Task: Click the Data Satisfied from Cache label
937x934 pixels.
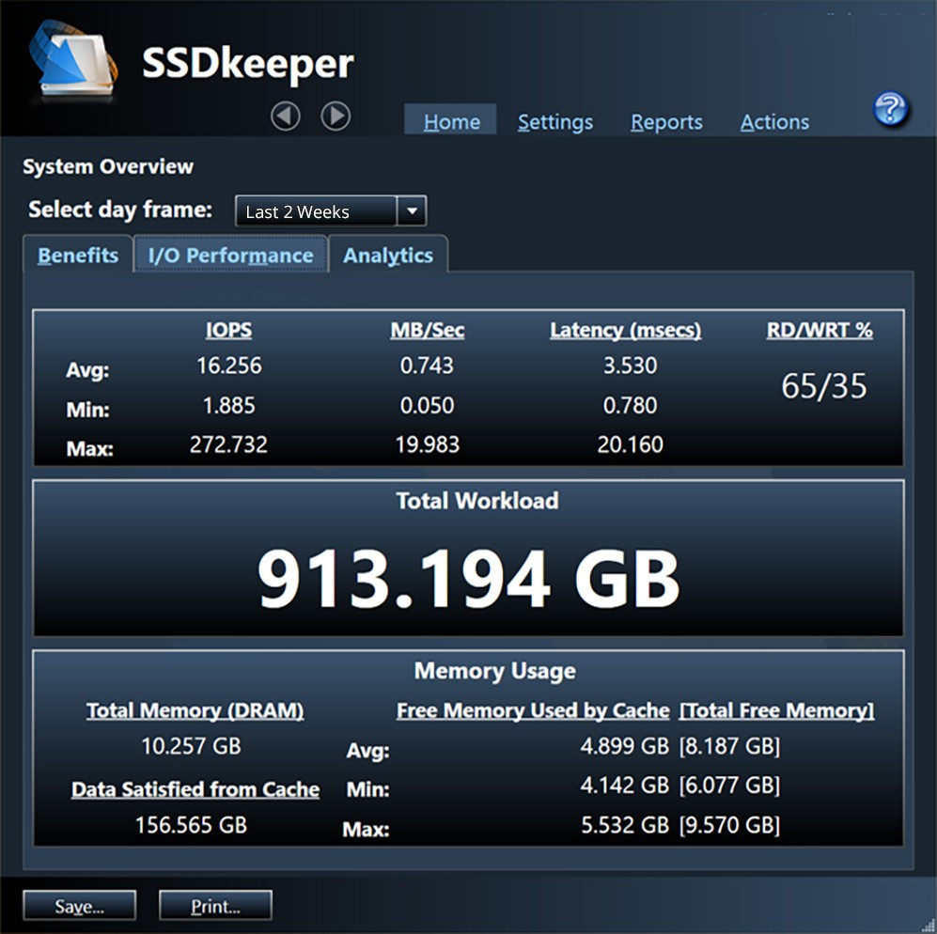Action: [195, 788]
